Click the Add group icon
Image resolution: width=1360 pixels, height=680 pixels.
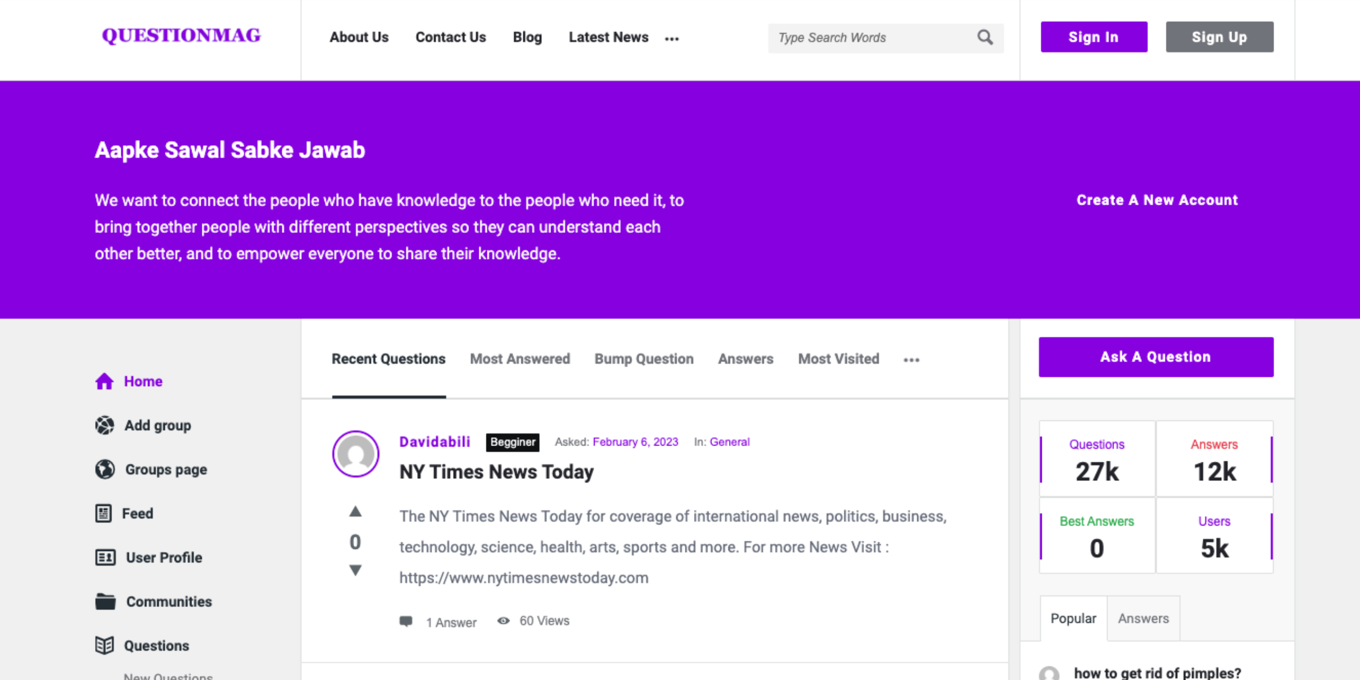pyautogui.click(x=104, y=425)
